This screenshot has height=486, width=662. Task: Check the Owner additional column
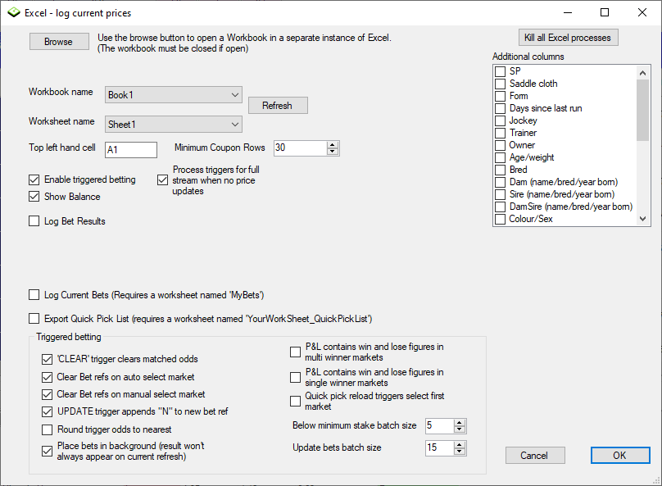(x=501, y=145)
